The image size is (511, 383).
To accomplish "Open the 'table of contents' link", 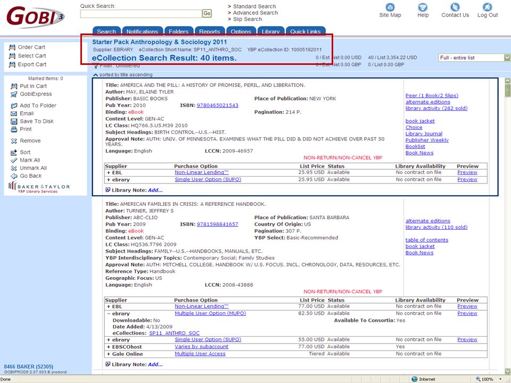I will click(427, 240).
